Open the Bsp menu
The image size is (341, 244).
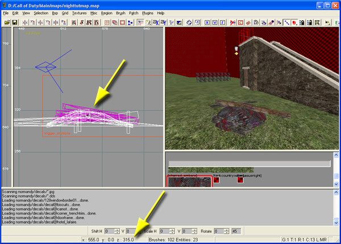pyautogui.click(x=55, y=13)
